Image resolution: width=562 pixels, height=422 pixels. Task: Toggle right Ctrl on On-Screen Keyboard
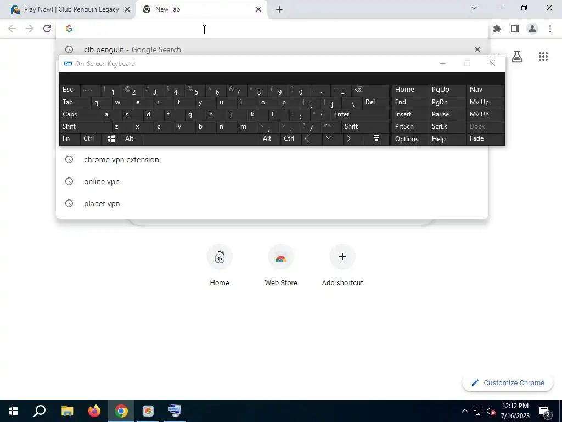[x=291, y=138]
